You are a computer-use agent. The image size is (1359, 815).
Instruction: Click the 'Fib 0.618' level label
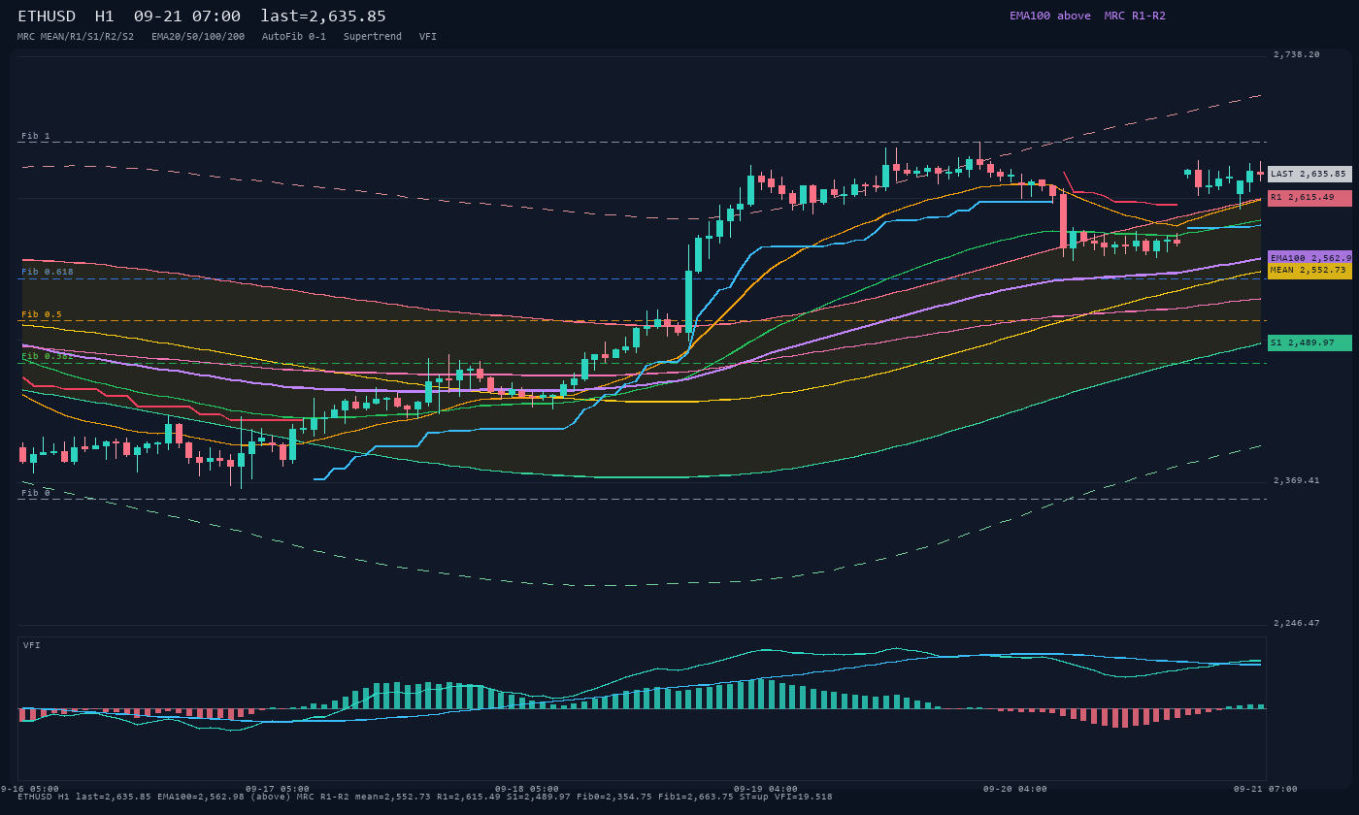click(x=48, y=273)
